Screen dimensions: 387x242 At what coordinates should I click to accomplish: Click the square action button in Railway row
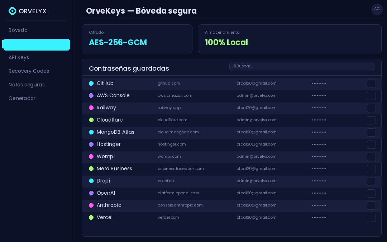[x=371, y=108]
